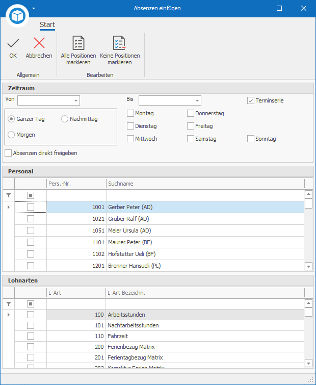Check the Samstag checkbox
Viewport: 316px width, 385px height.
pos(191,139)
